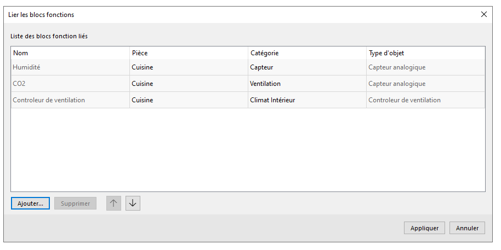
Task: Close the Lier les blocs fonctions dialog
Action: [x=483, y=15]
